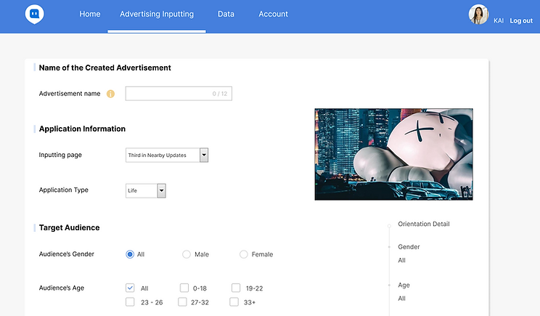Click the advertisement preview image

point(393,155)
